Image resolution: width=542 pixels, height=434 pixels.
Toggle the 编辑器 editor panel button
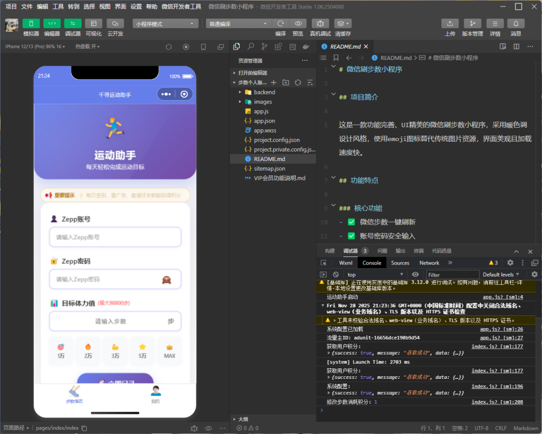pos(52,24)
